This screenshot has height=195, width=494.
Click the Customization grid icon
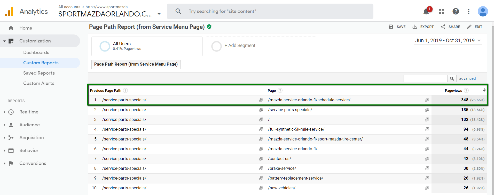coord(11,41)
